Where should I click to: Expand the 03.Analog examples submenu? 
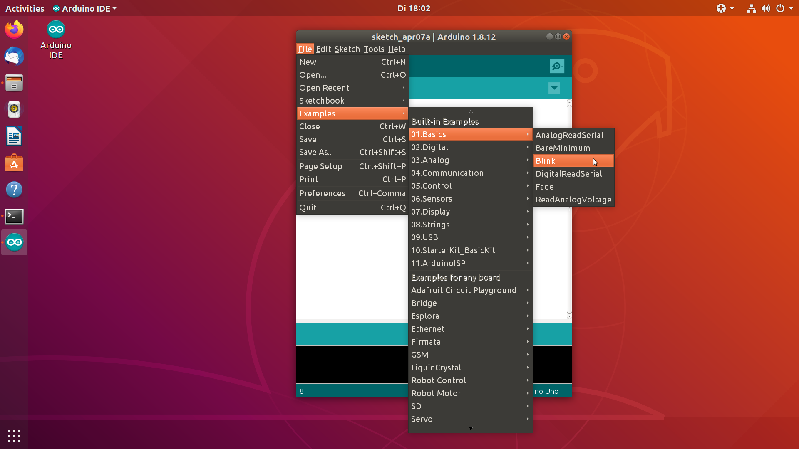471,160
